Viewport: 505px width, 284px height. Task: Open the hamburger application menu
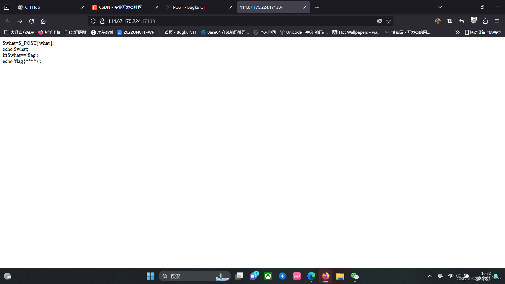click(x=497, y=21)
